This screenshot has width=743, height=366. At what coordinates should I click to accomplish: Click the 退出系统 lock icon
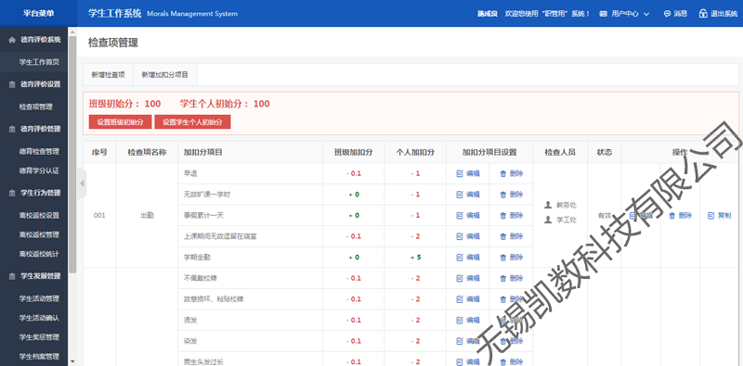coord(703,14)
